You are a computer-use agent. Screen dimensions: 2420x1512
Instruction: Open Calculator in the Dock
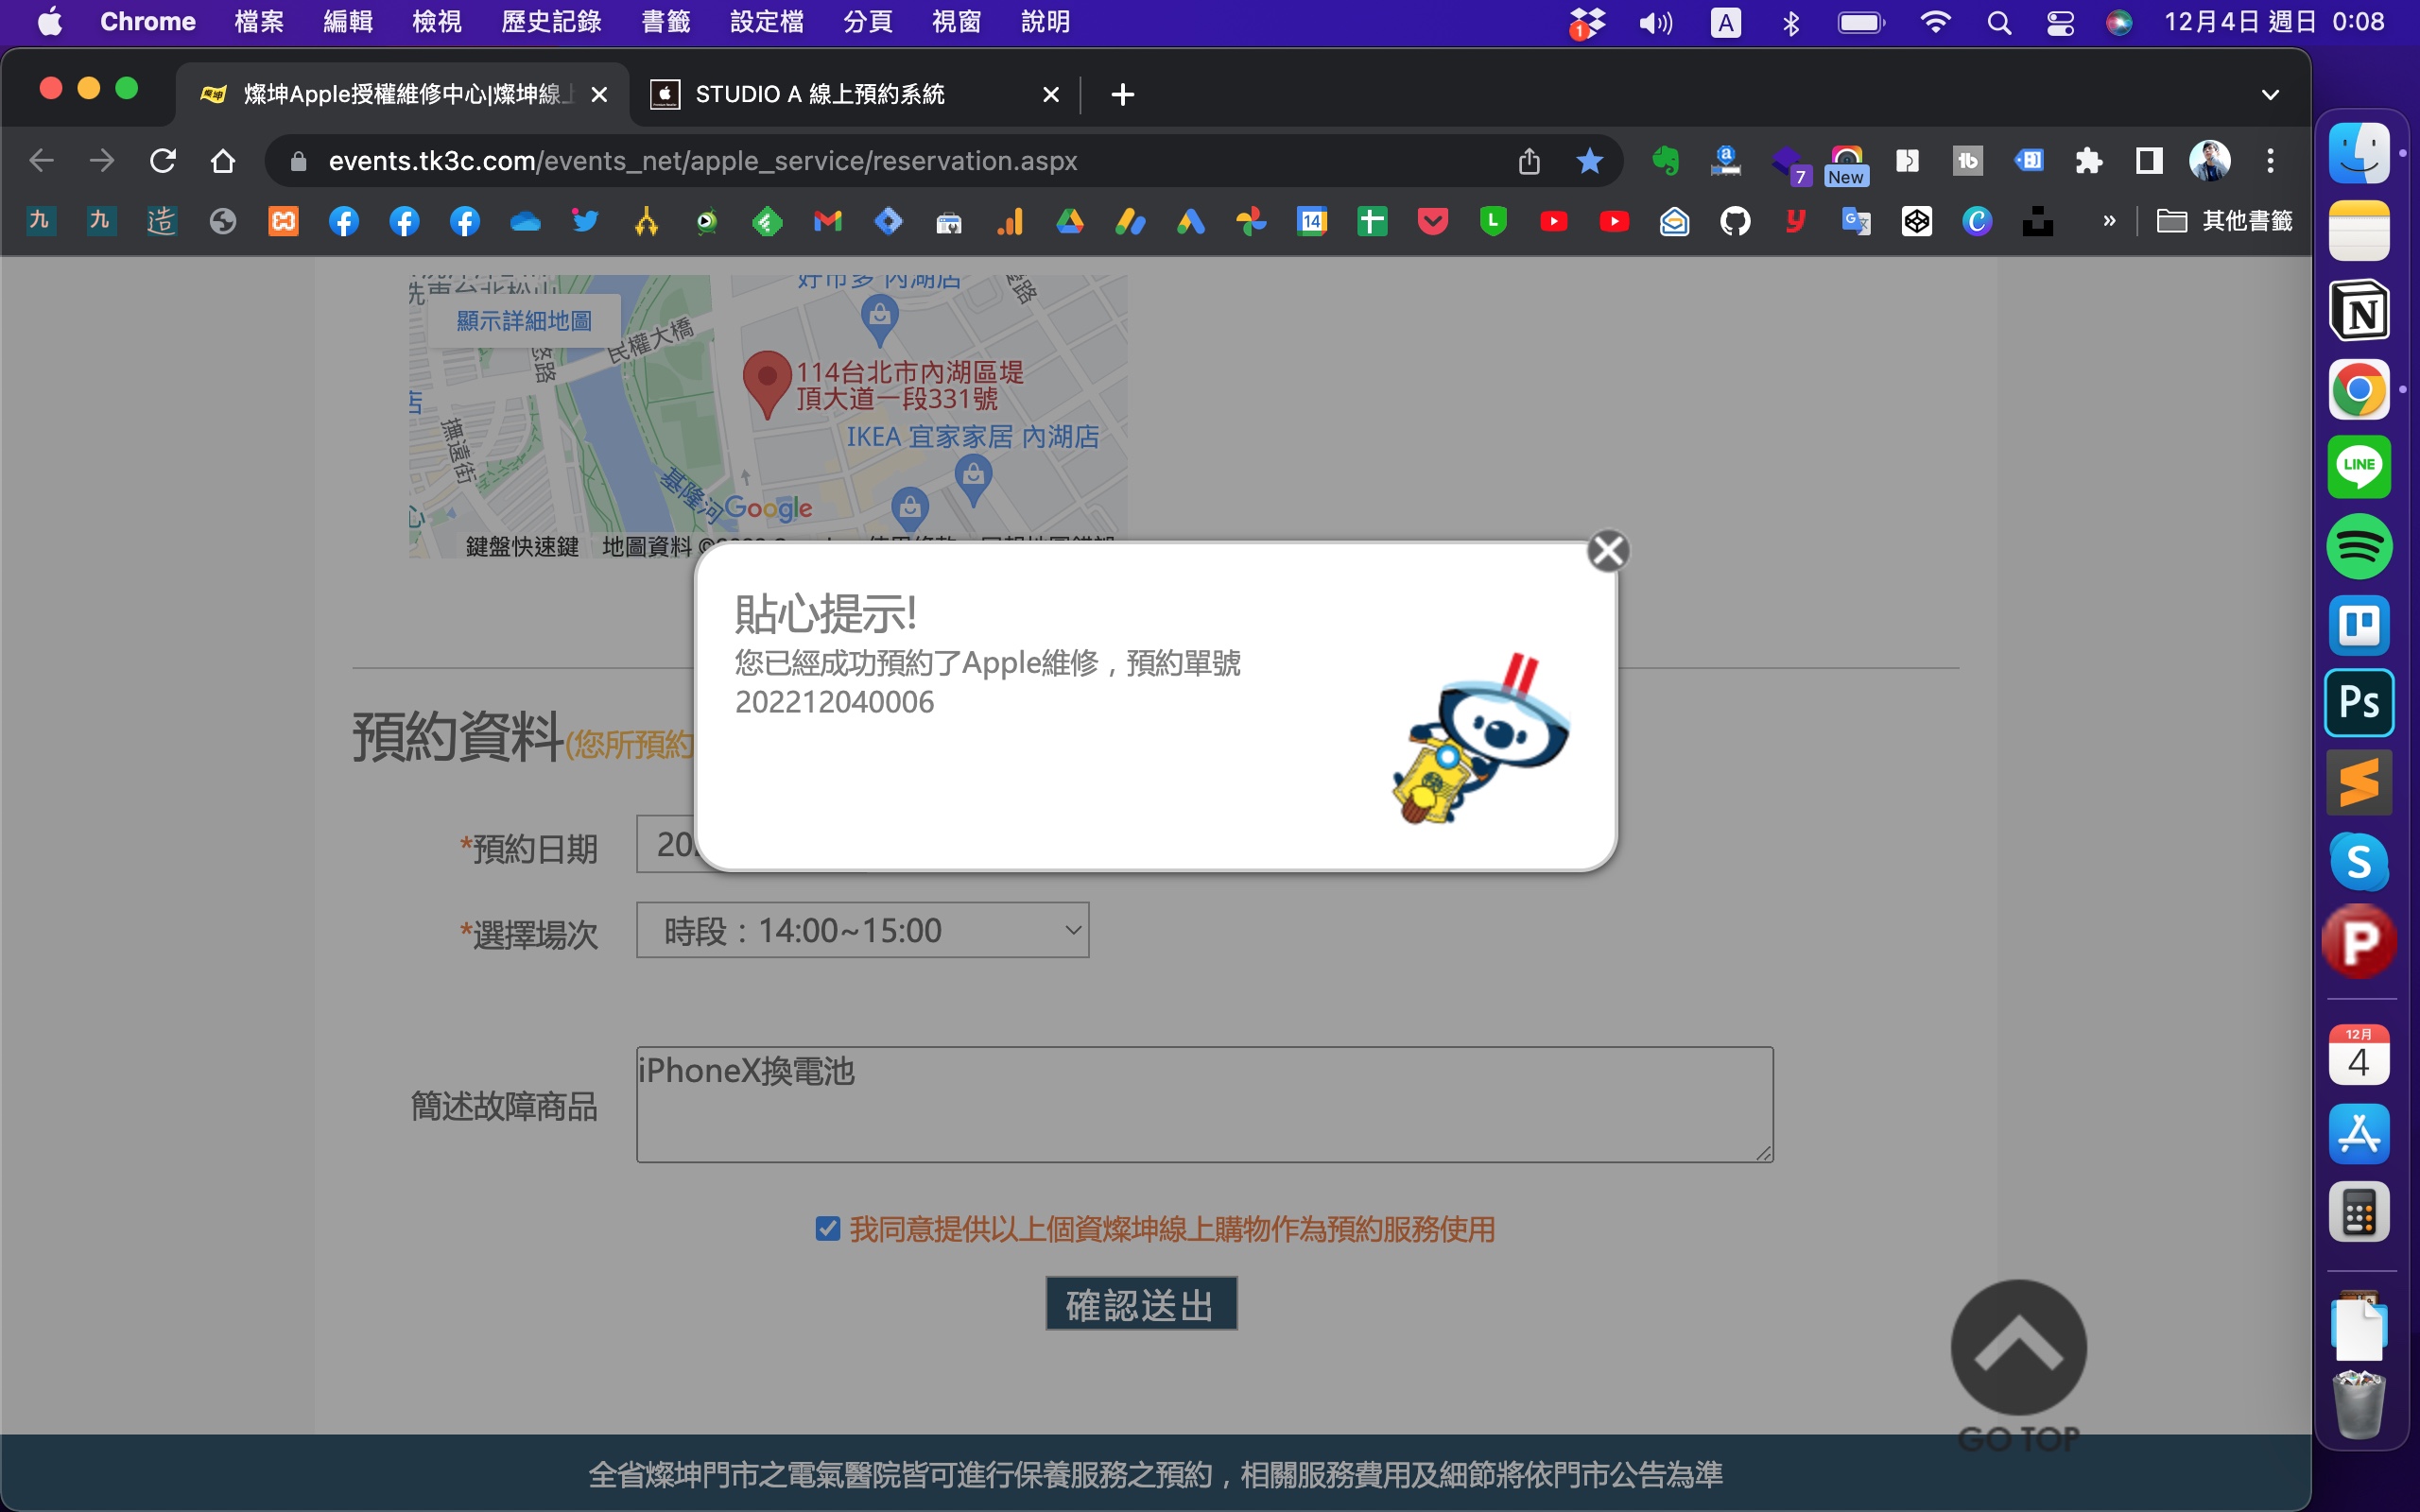pyautogui.click(x=2359, y=1213)
